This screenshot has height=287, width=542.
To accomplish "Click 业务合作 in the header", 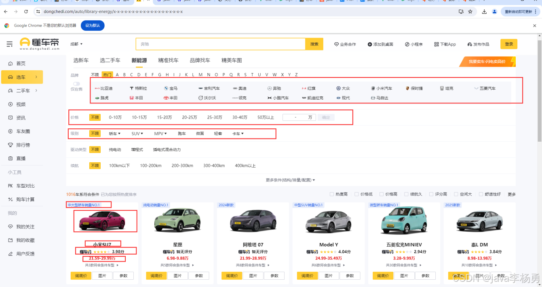I will coord(345,44).
